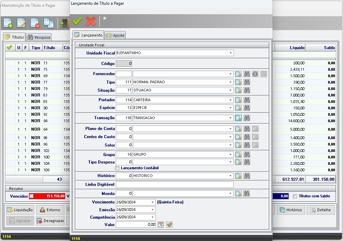Cancel the entry with the red X

[x=91, y=21]
